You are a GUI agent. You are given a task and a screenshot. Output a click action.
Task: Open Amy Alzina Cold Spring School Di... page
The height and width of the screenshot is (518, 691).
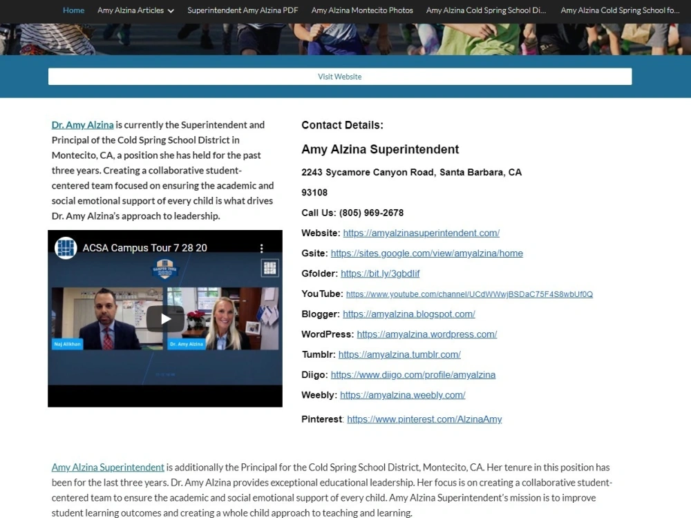pos(486,10)
